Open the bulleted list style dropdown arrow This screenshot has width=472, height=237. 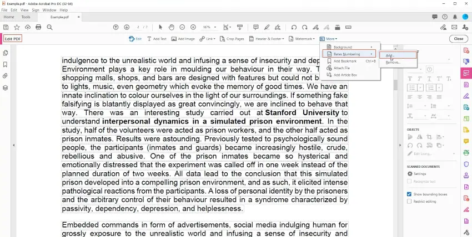tap(420, 87)
